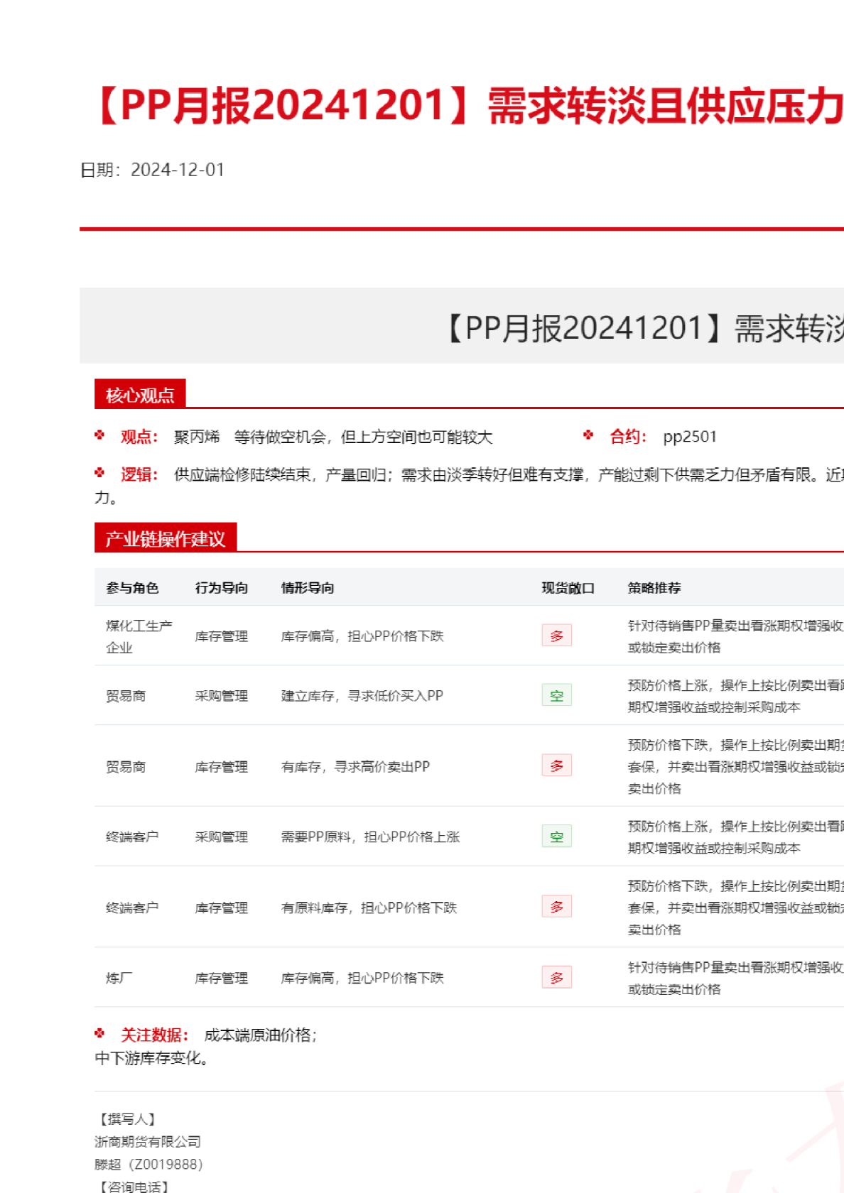Click the red bullet icon before 合约
This screenshot has width=844, height=1193.
click(588, 435)
